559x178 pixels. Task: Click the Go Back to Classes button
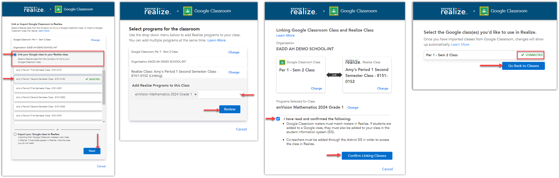coord(523,66)
